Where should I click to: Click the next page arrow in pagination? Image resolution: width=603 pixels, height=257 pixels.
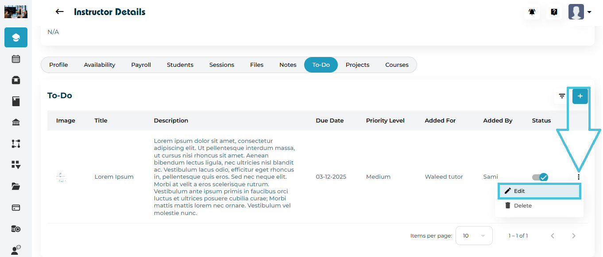[574, 236]
